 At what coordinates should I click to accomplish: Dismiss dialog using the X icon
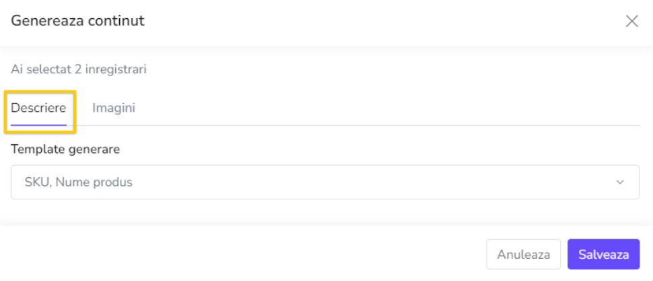(631, 21)
